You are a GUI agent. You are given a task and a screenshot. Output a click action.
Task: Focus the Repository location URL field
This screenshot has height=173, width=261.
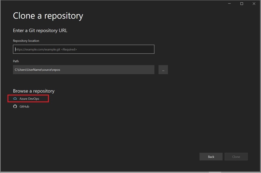[x=84, y=49]
